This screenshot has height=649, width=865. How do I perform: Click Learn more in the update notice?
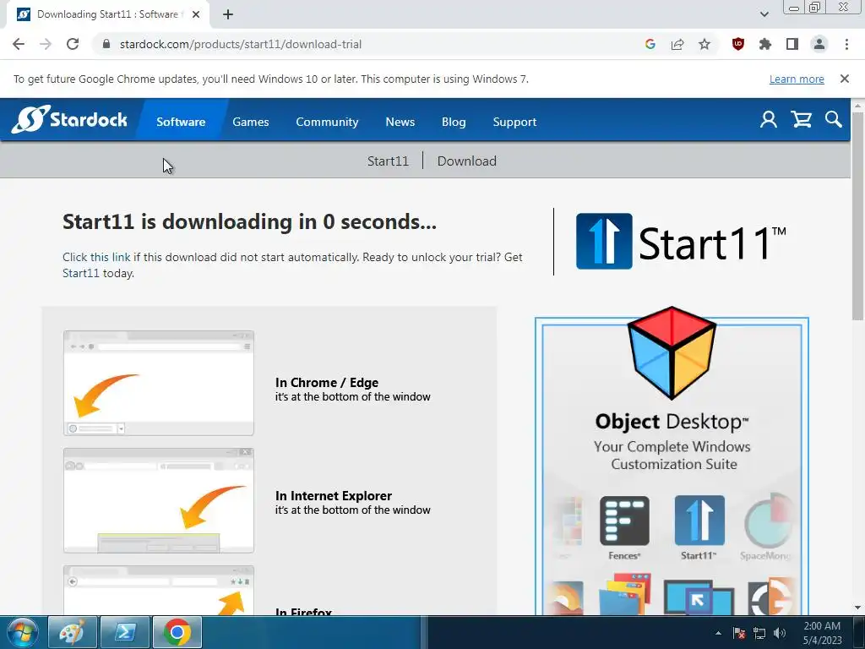(x=797, y=79)
